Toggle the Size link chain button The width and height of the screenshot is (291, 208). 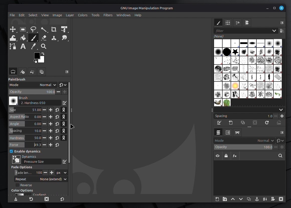coord(64,110)
